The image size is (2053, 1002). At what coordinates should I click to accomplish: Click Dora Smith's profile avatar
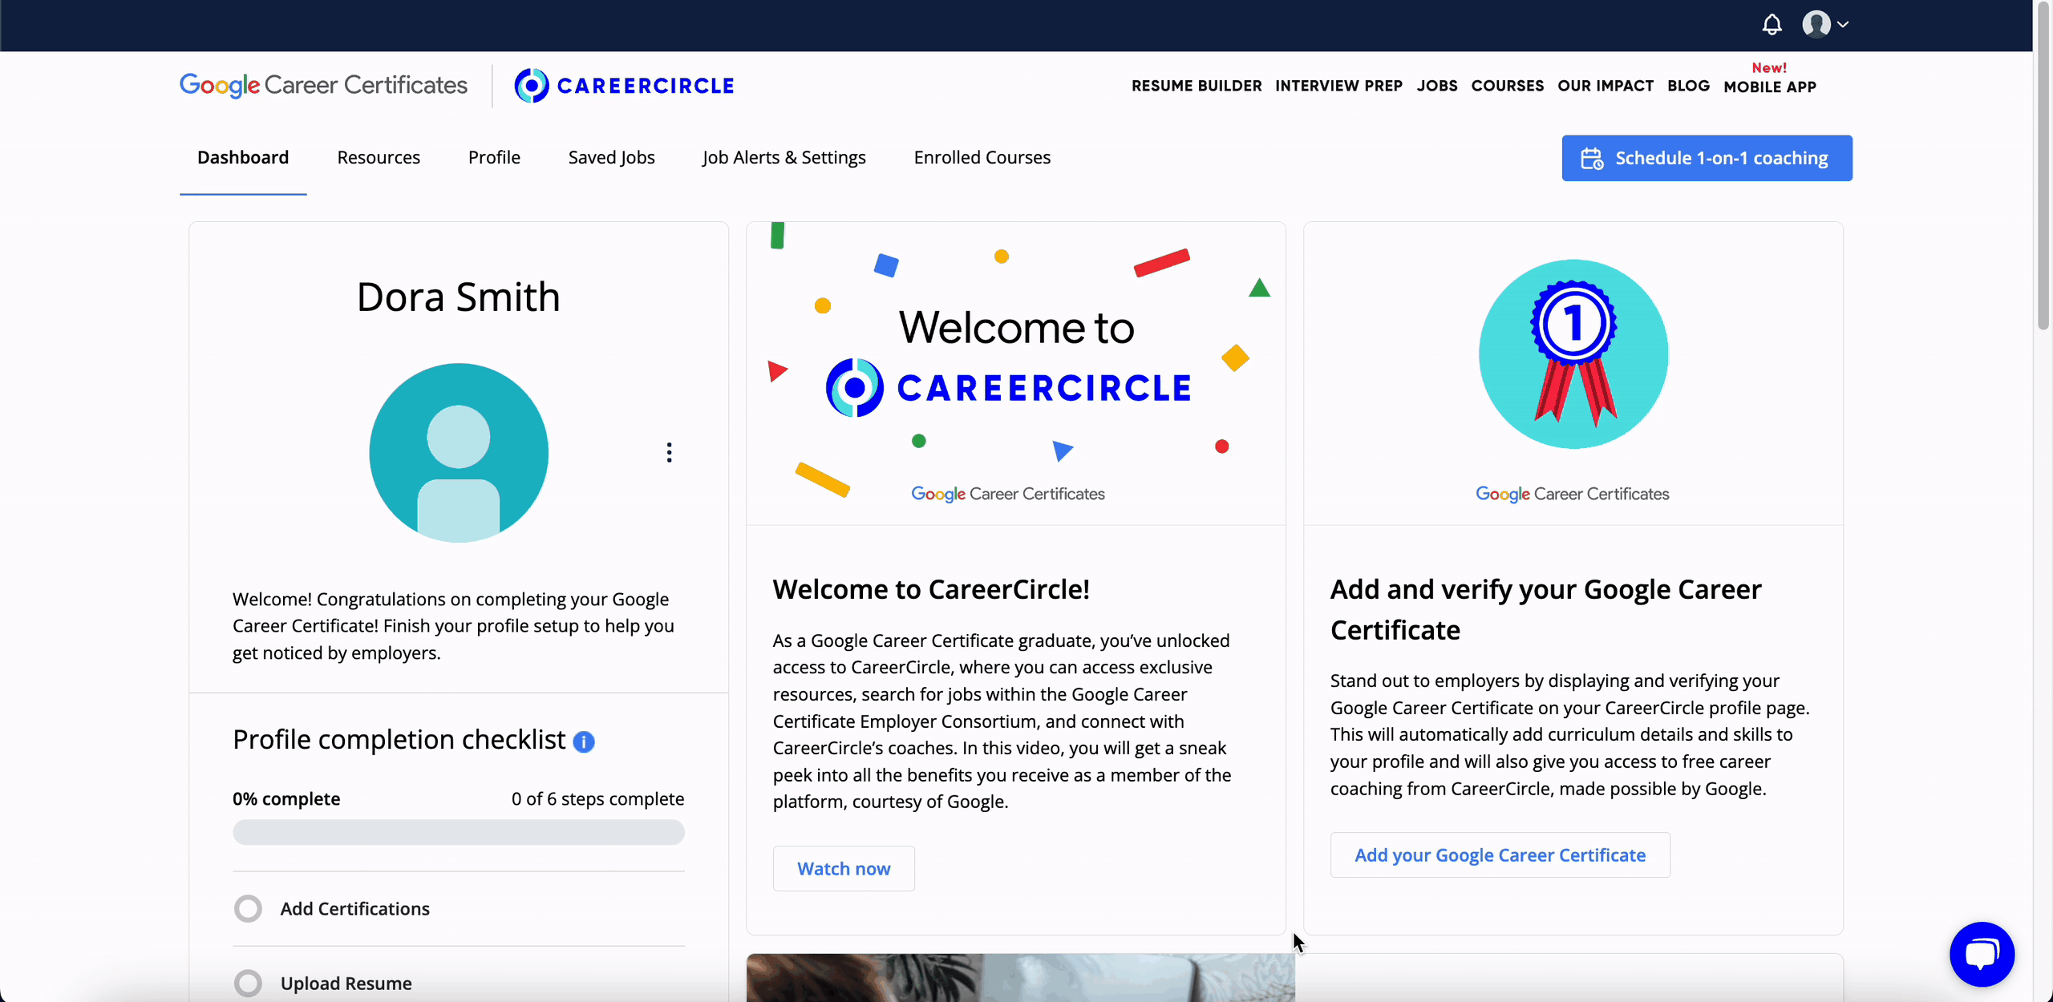(459, 453)
